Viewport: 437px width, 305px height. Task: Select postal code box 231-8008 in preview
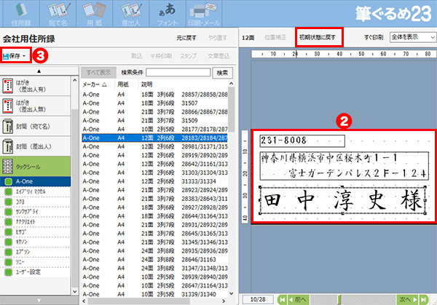[x=302, y=140]
